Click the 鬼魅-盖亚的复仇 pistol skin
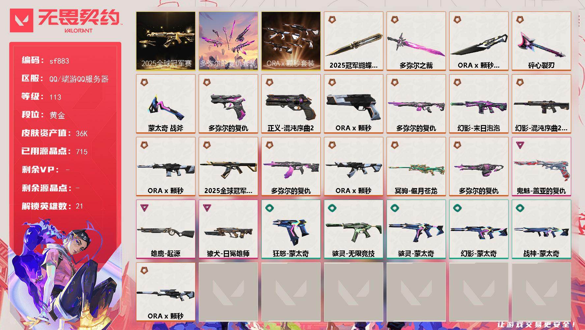The width and height of the screenshot is (585, 330). [x=541, y=167]
